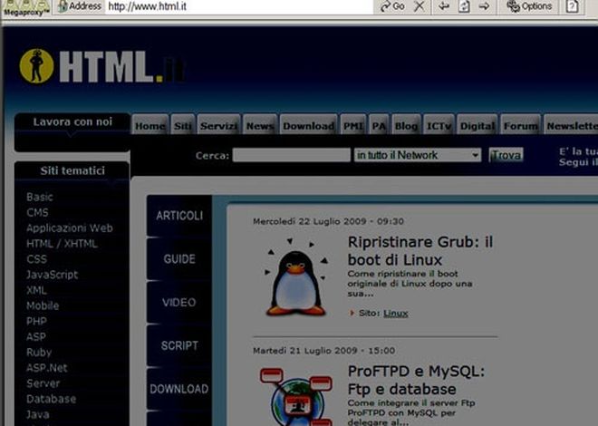Click the 'Siti tematici' heading
Image resolution: width=598 pixels, height=426 pixels.
72,170
